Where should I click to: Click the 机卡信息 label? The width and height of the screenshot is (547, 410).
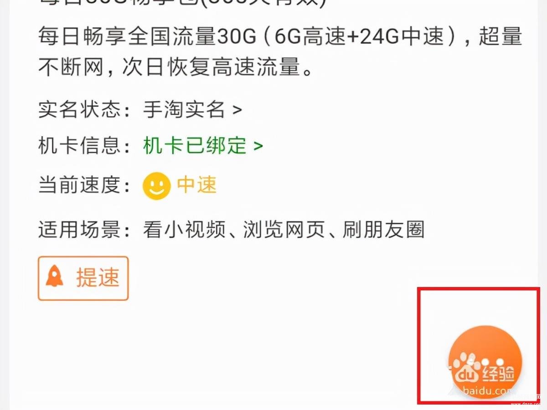[x=79, y=146]
